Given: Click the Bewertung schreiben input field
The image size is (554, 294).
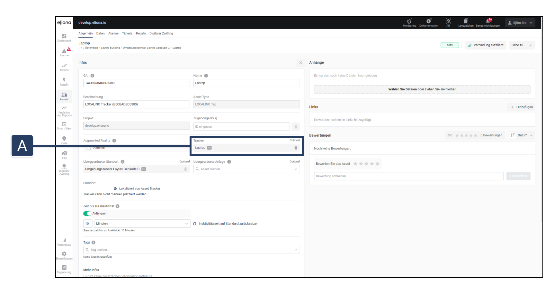Looking at the screenshot, I should [408, 176].
